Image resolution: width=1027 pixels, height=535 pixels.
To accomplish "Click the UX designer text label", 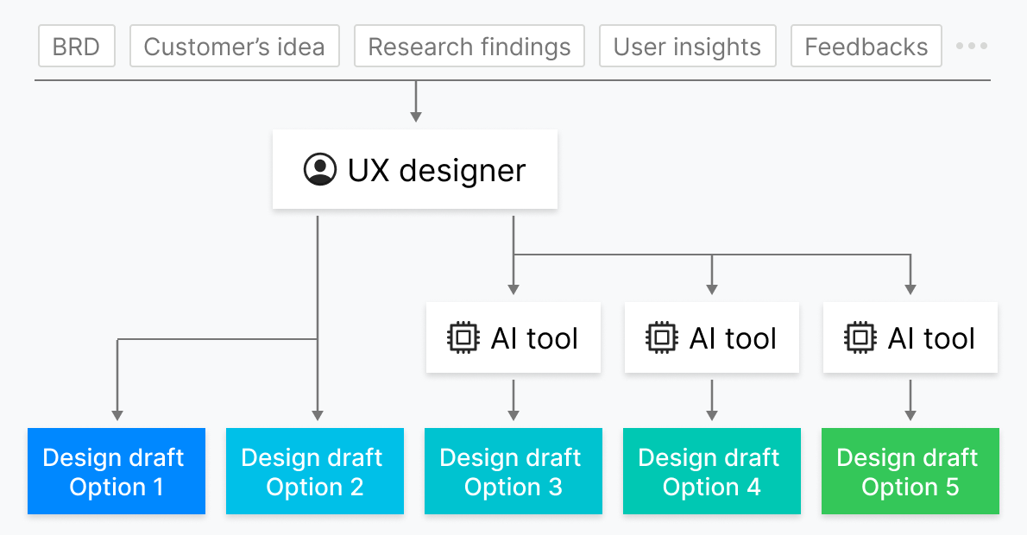I will (x=436, y=170).
